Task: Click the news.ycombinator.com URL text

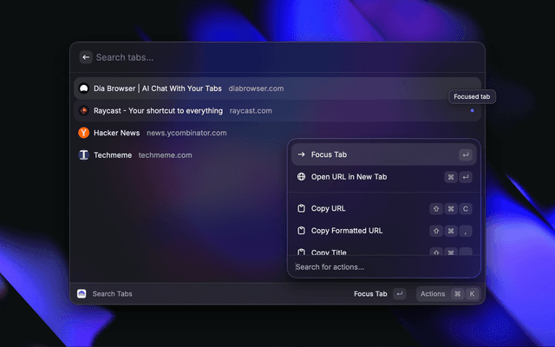Action: point(186,134)
